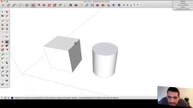Open 3D Warehouse from top toolbar
The width and height of the screenshot is (193, 108).
pyautogui.click(x=98, y=5)
